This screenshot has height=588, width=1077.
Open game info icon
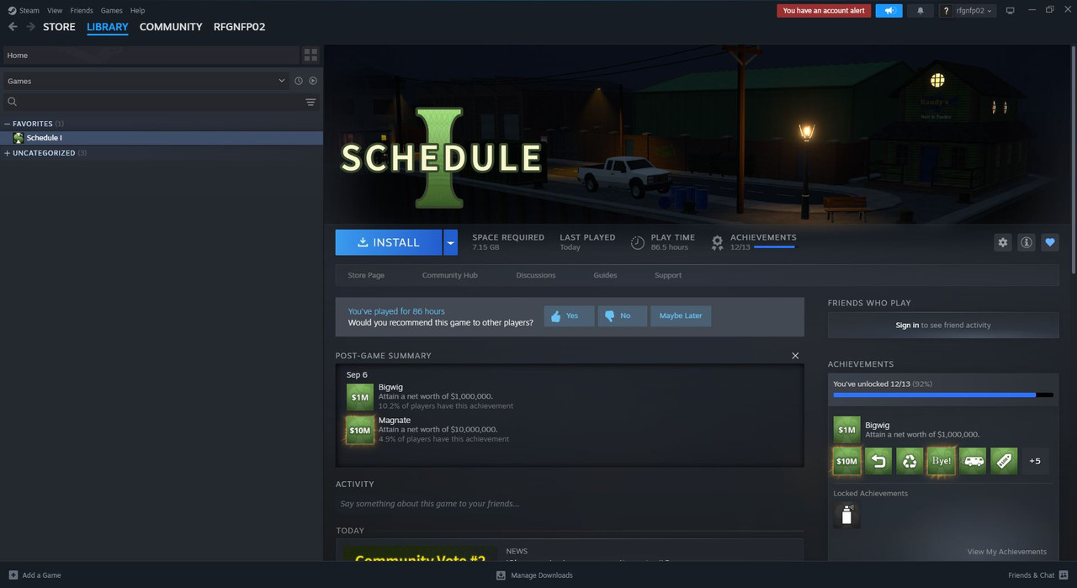tap(1027, 242)
